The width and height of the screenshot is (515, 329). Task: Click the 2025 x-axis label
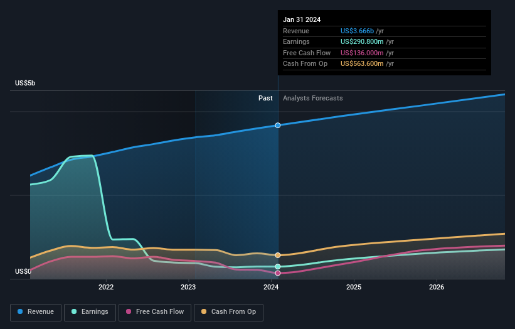[354, 288]
